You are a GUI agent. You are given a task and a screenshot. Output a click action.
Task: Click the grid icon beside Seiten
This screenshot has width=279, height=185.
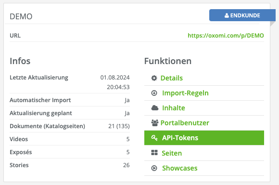point(154,153)
